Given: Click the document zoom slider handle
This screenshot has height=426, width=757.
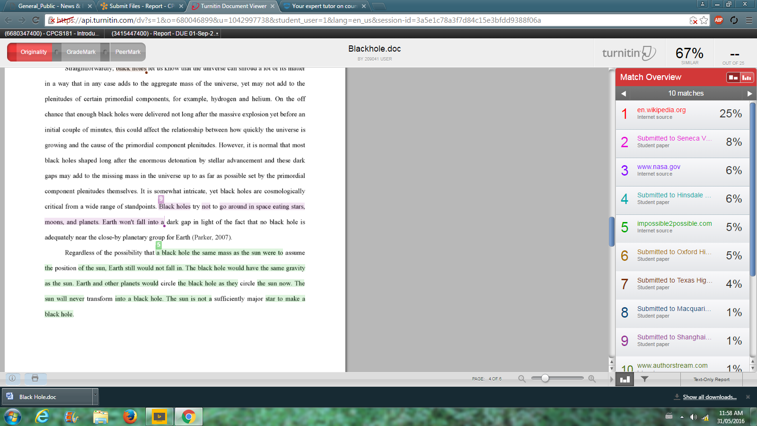Looking at the screenshot, I should 545,378.
